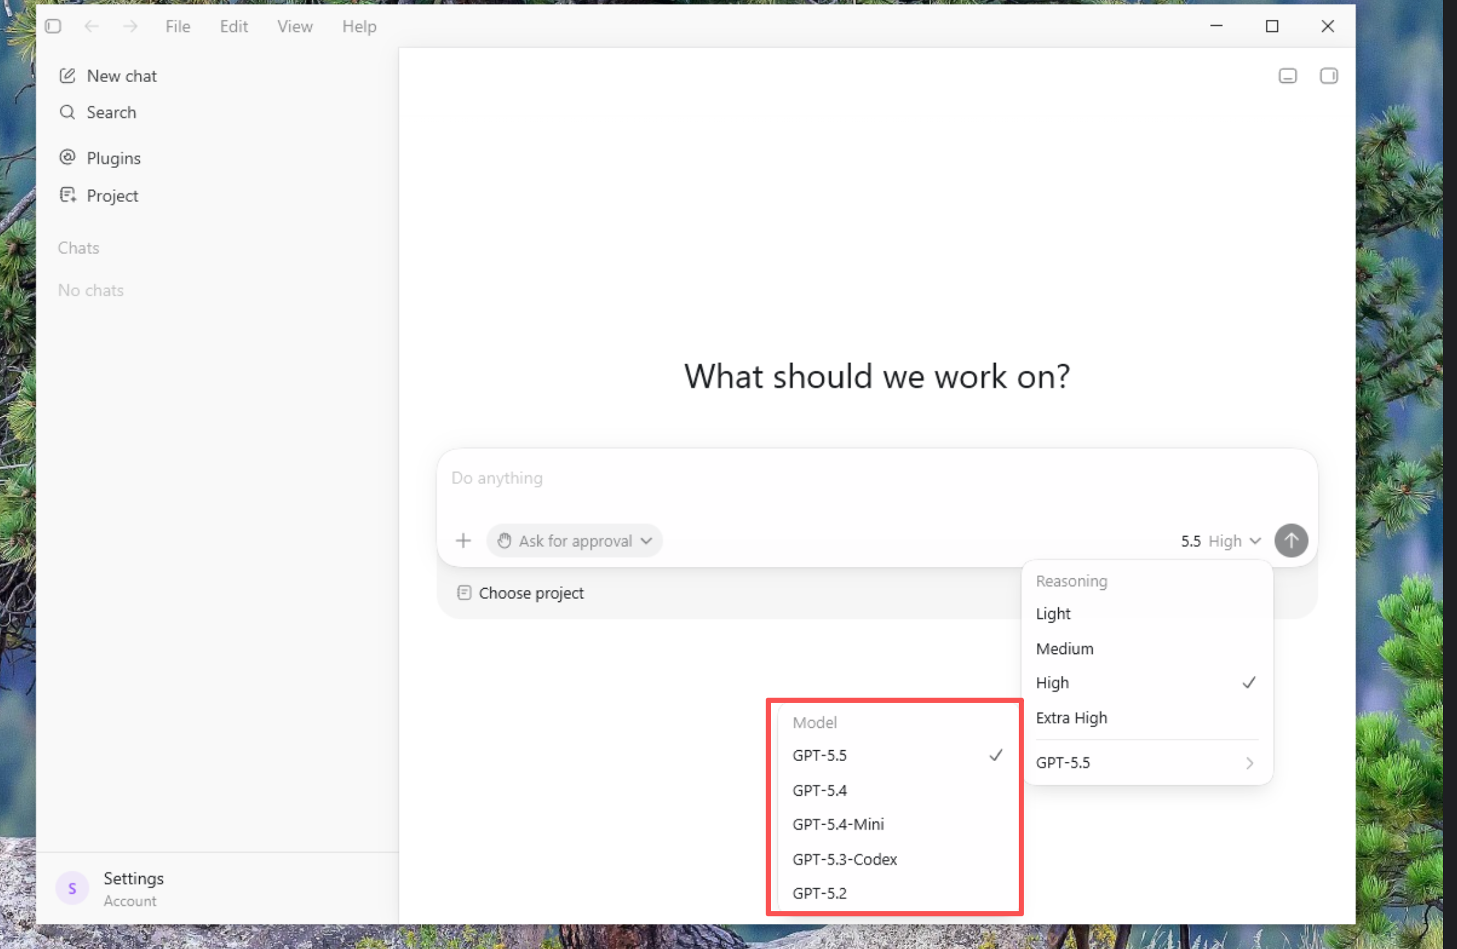The image size is (1457, 949).
Task: Click the Plugins icon in sidebar
Action: coord(67,157)
